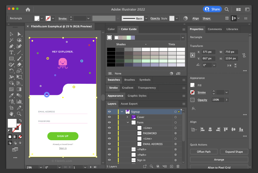This screenshot has height=173, width=258.
Task: Select the Eyedropper tool
Action: pyautogui.click(x=12, y=95)
